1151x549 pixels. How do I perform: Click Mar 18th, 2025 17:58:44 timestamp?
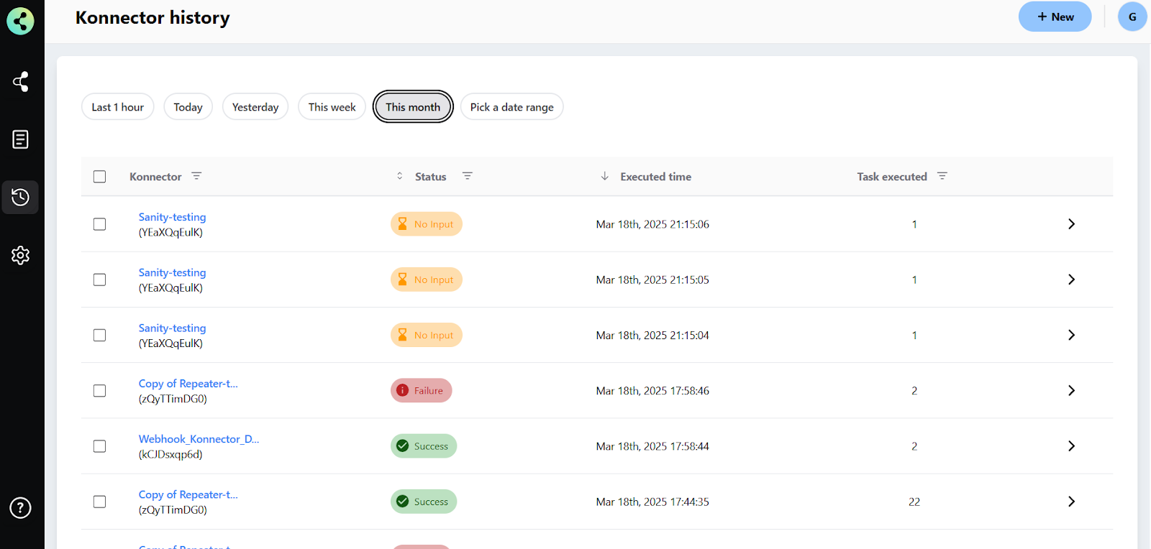tap(652, 446)
